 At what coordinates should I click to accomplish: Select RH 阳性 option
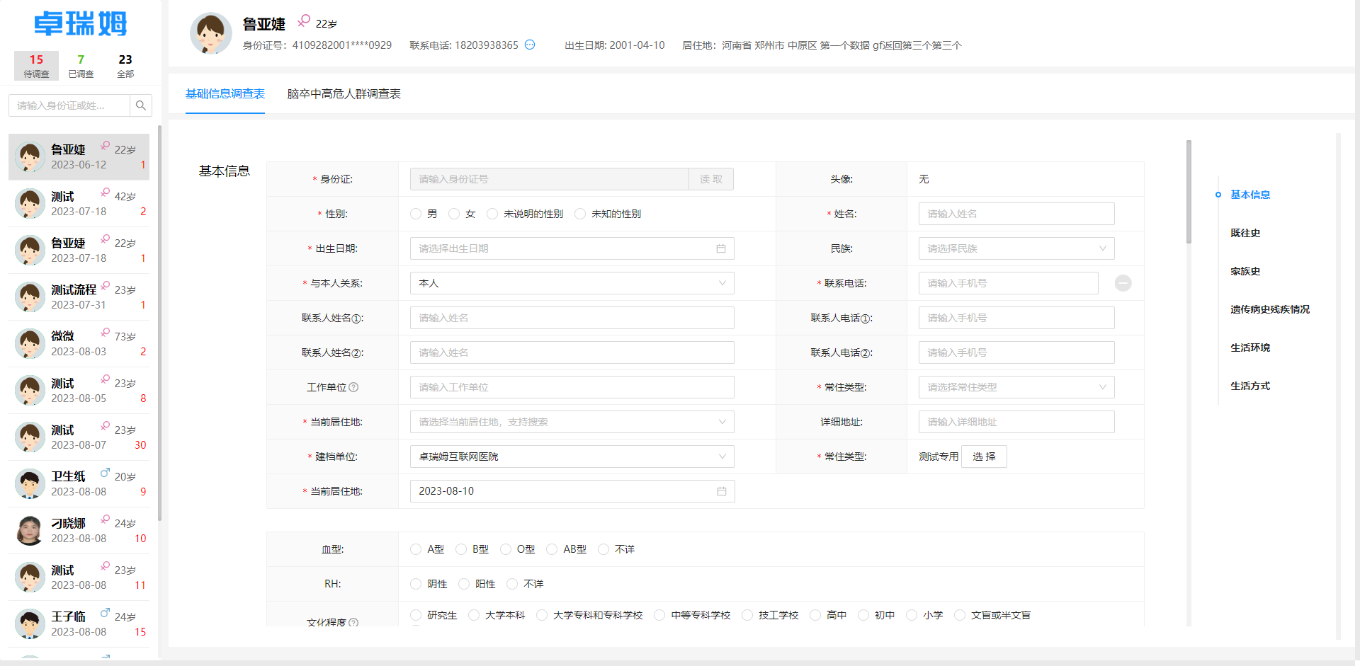[x=464, y=584]
